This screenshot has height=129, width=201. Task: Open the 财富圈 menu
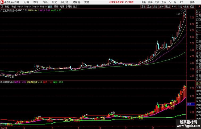[76, 2]
